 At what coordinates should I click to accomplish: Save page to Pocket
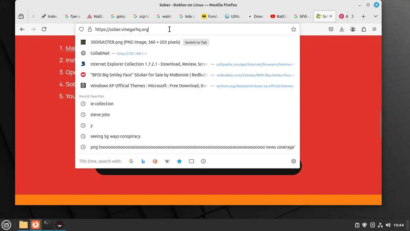pyautogui.click(x=331, y=29)
